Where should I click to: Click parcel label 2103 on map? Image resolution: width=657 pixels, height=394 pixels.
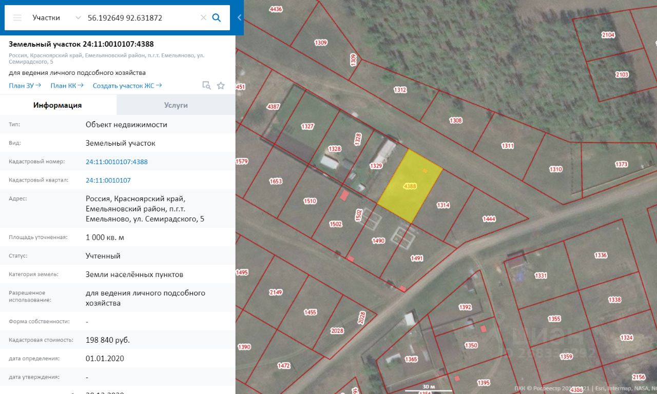622,74
